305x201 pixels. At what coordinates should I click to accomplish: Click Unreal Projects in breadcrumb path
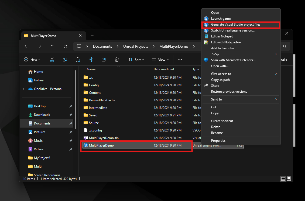click(x=136, y=46)
